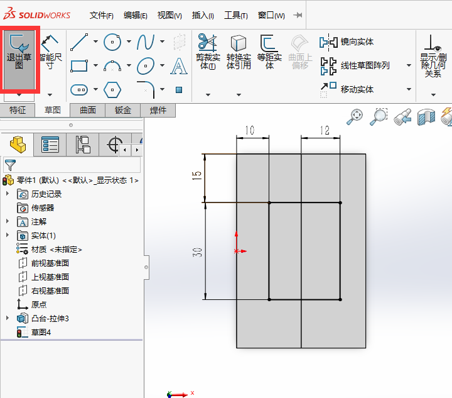Open the ConfigurationManager tab
The height and width of the screenshot is (398, 452).
tap(83, 145)
